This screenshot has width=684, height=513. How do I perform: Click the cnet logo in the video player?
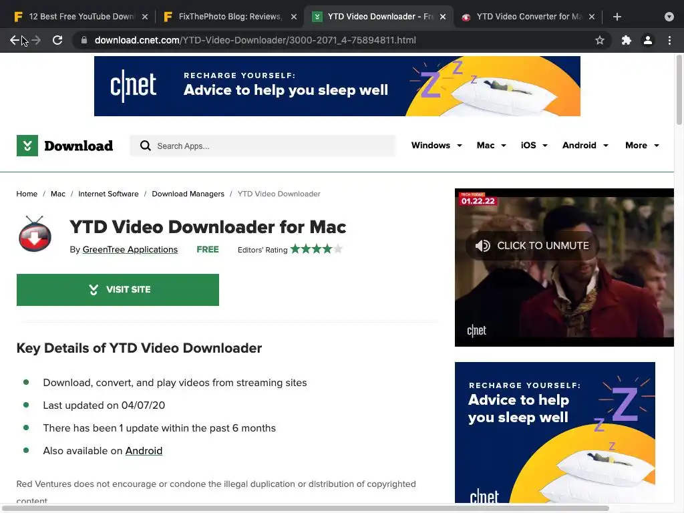click(476, 331)
